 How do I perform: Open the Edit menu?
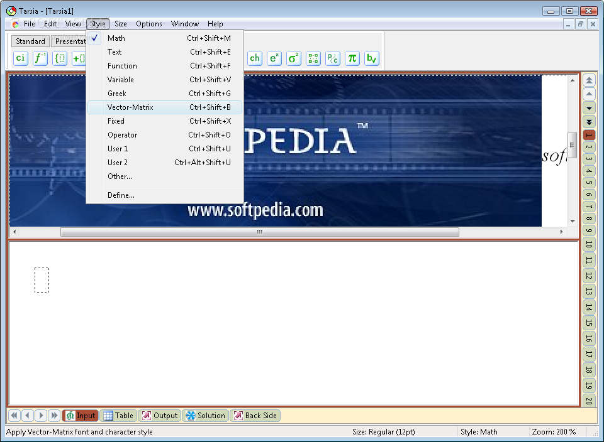click(50, 24)
